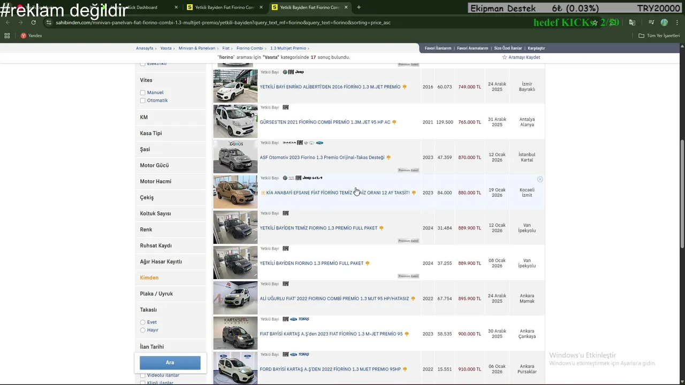Expand the Ruhsat Kaydı filter
The image size is (685, 385).
(170, 245)
